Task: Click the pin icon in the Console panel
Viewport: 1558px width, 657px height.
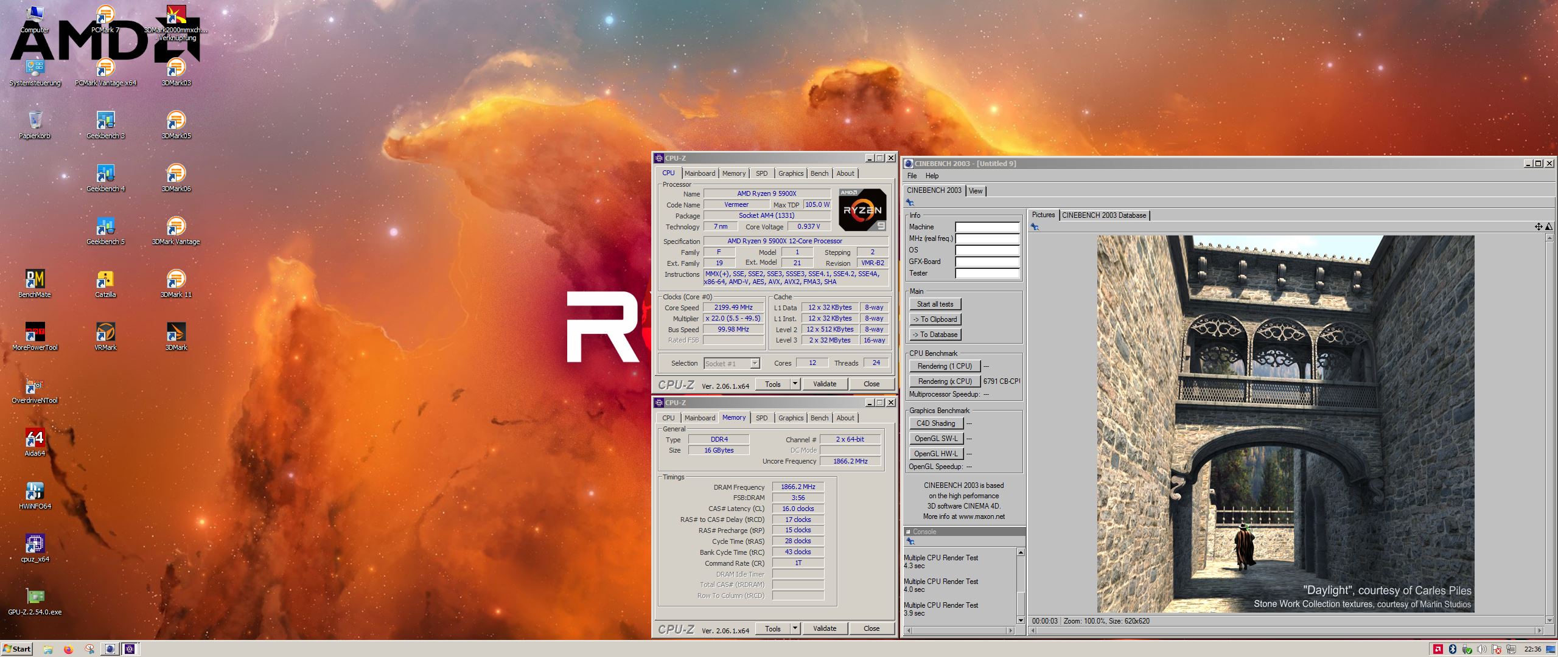Action: (910, 541)
